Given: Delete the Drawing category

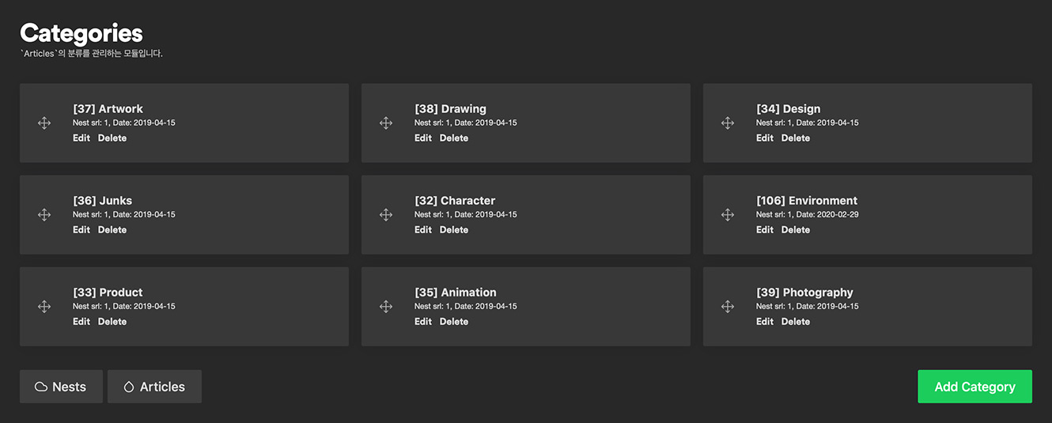Looking at the screenshot, I should click(x=454, y=138).
